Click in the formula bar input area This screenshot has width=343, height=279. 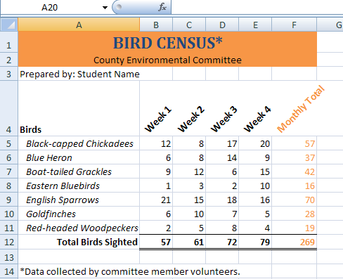(x=257, y=7)
